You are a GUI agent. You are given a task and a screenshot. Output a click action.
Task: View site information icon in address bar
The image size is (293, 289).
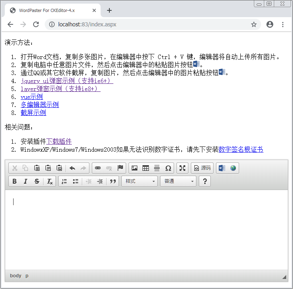click(52, 24)
